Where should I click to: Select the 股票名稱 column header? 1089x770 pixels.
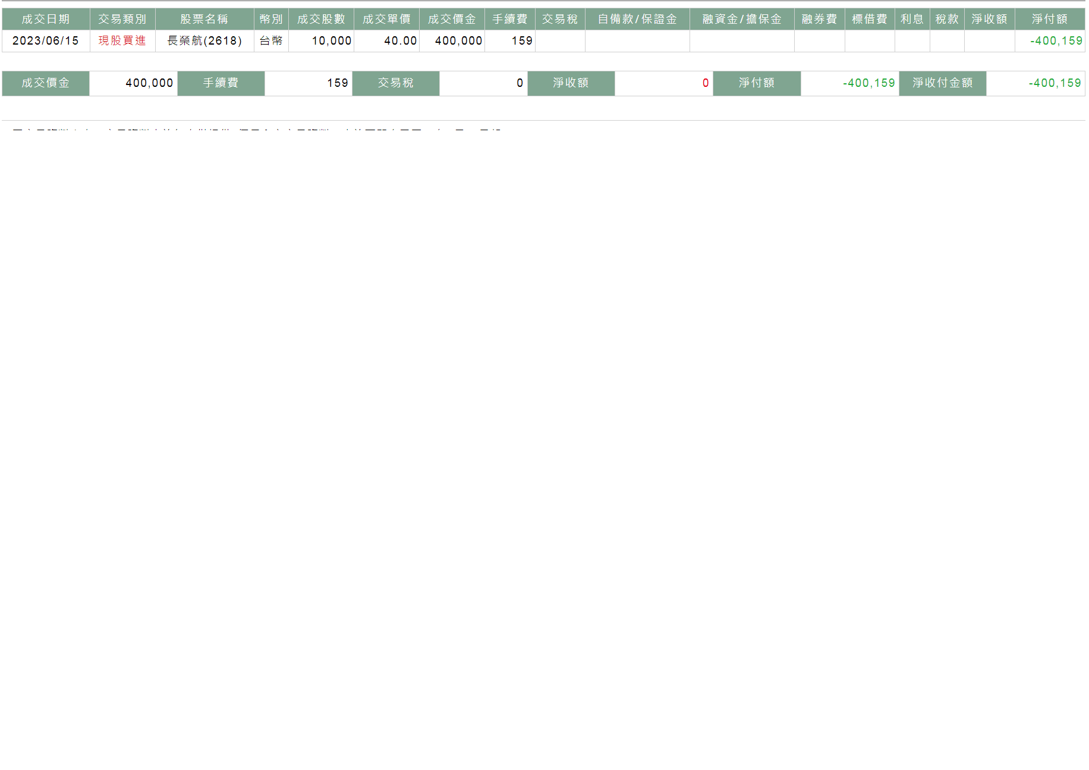tap(204, 19)
